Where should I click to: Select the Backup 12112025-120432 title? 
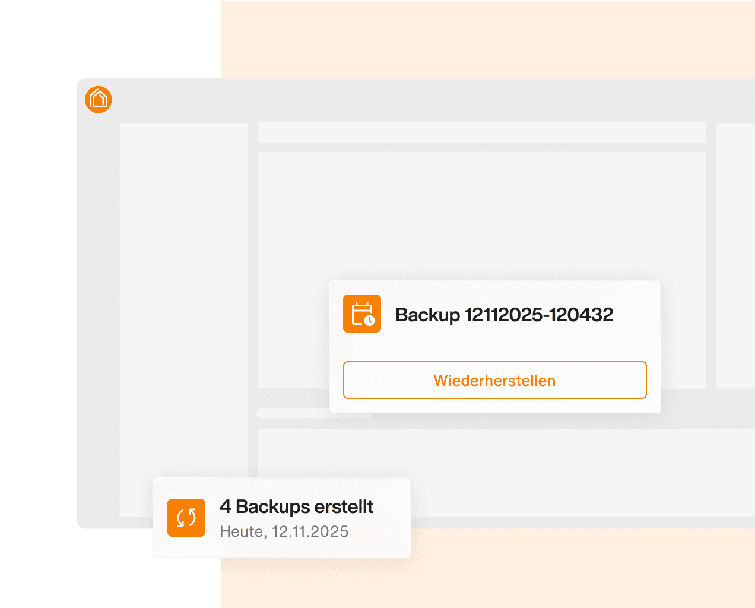pos(504,314)
